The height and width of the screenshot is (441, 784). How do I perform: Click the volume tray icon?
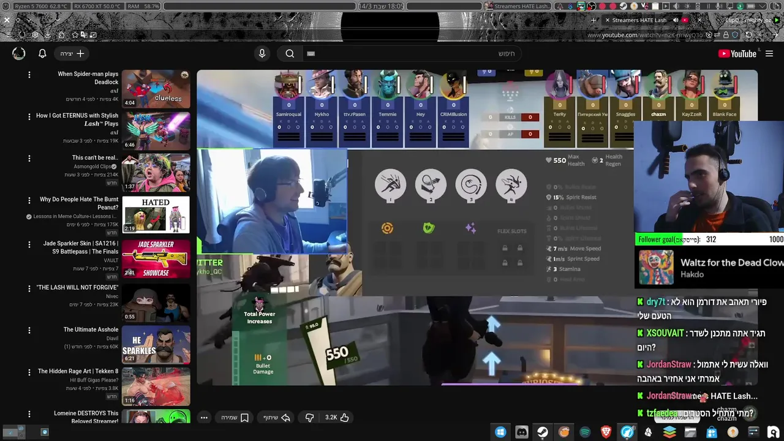(x=676, y=6)
